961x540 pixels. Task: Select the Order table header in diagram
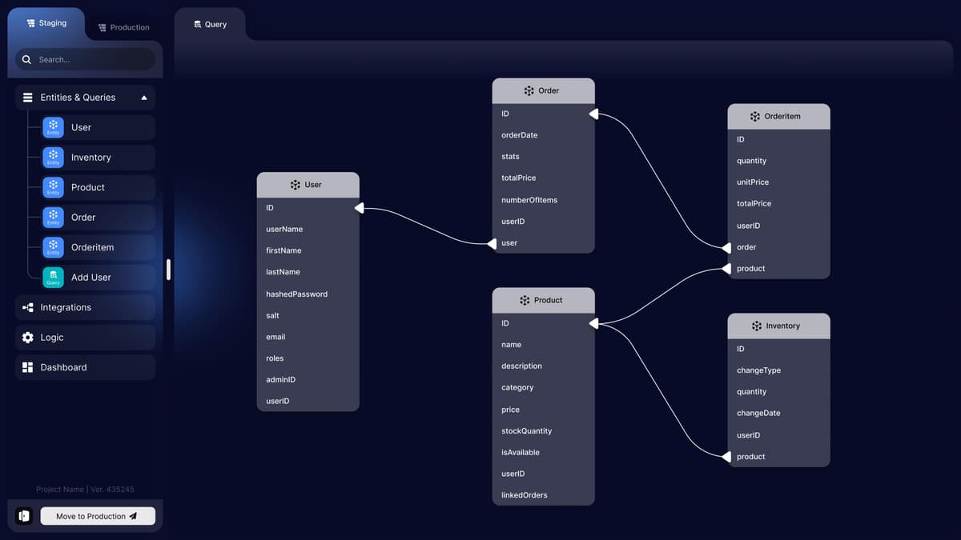click(543, 90)
